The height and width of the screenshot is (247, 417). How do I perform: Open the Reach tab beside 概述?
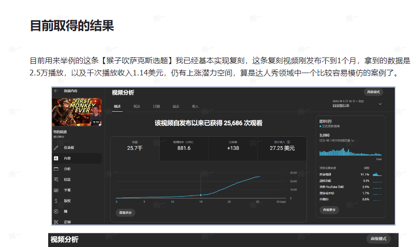tap(136, 107)
